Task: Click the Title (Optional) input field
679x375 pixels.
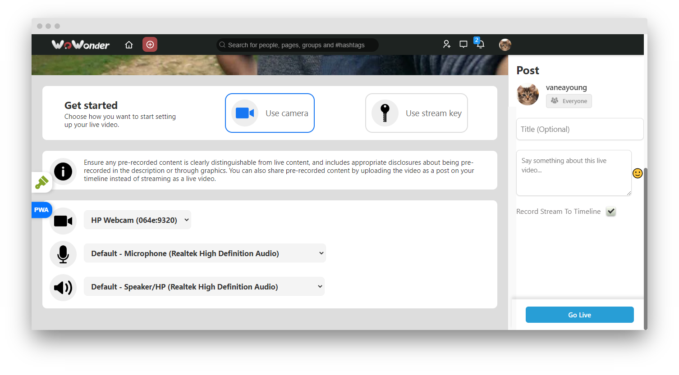Action: click(579, 129)
